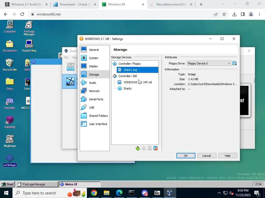
Task: Click the Windows 96 Start button
Action: [x=8, y=184]
